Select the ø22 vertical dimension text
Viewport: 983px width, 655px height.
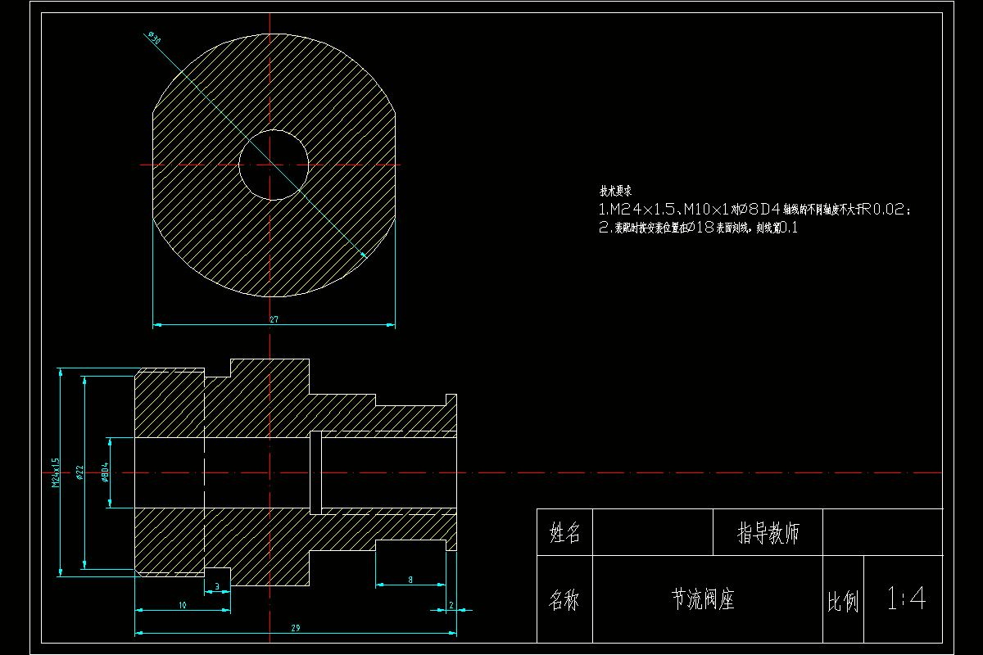(79, 473)
